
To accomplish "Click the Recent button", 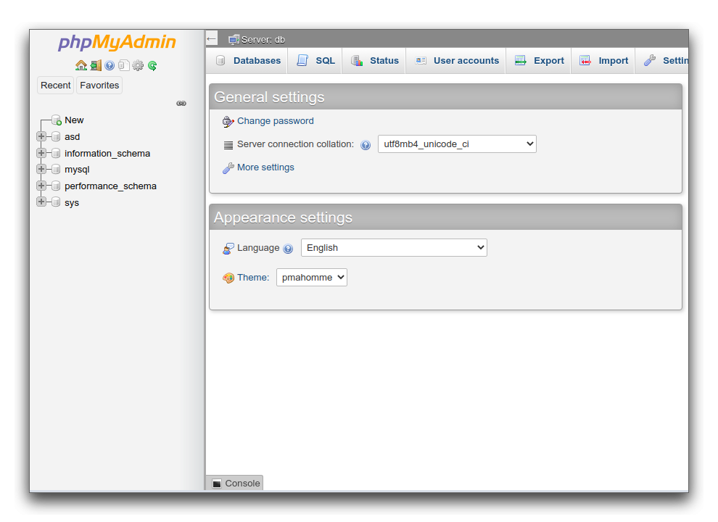I will coord(55,85).
